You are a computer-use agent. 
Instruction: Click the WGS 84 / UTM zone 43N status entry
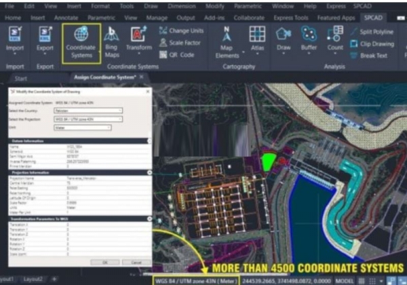(197, 281)
